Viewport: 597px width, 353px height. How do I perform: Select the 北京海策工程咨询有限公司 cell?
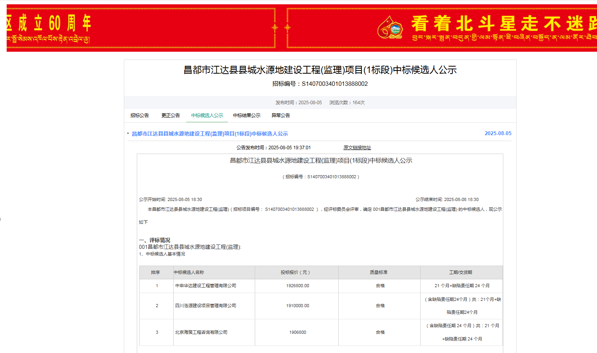201,332
